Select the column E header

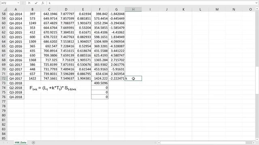[83, 9]
